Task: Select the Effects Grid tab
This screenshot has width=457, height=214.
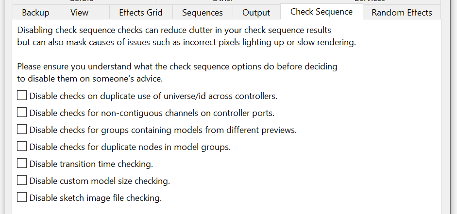Action: 140,13
